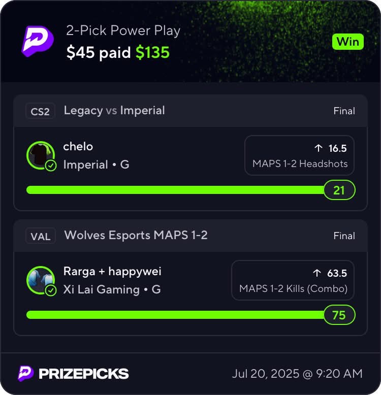
Task: Click the purple PrizePicks logo in header
Action: point(38,41)
